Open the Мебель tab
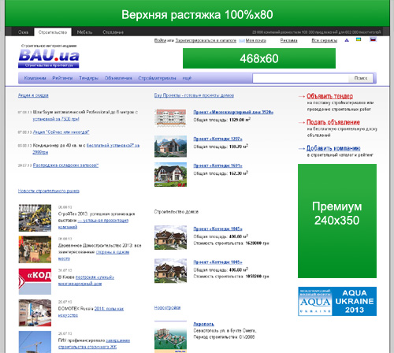The image size is (394, 353). (84, 32)
